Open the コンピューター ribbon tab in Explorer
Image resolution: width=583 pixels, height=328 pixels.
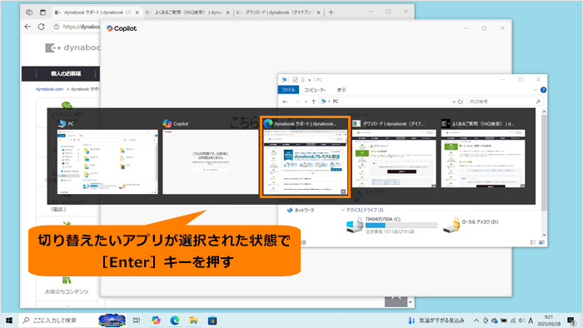pos(316,90)
